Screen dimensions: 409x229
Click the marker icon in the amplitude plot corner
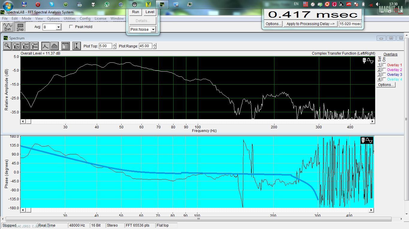coord(368,61)
